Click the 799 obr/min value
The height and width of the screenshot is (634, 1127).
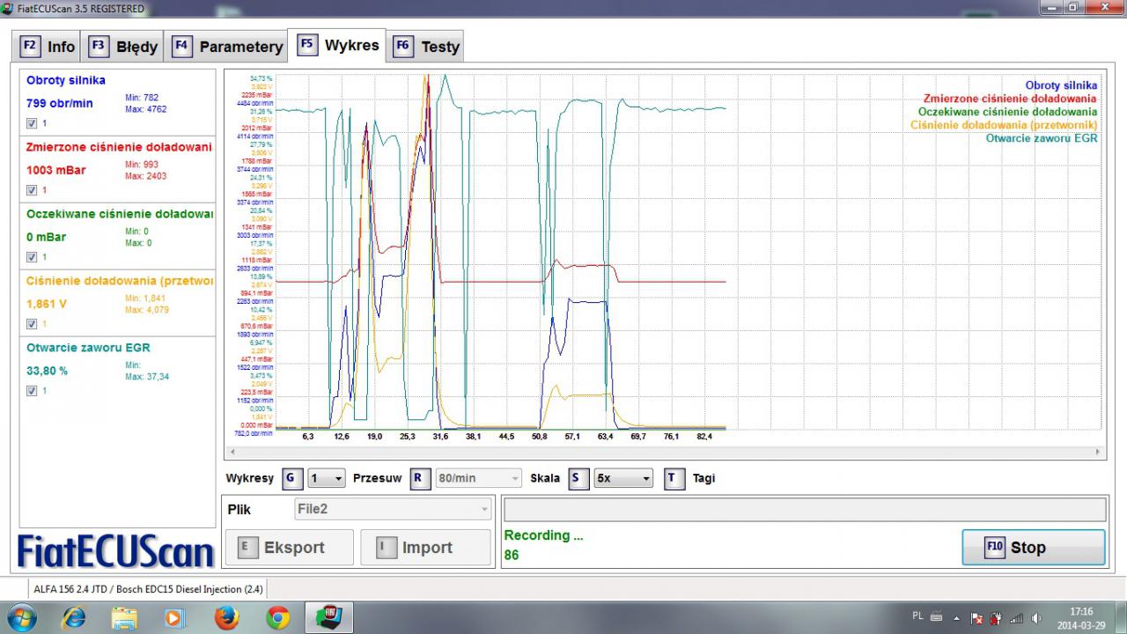[60, 103]
